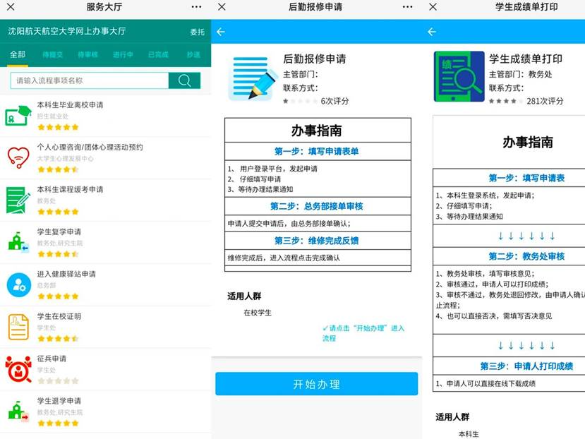Tap the large 学生成绩单打印 app icon
Image resolution: width=585 pixels, height=439 pixels.
pyautogui.click(x=458, y=77)
